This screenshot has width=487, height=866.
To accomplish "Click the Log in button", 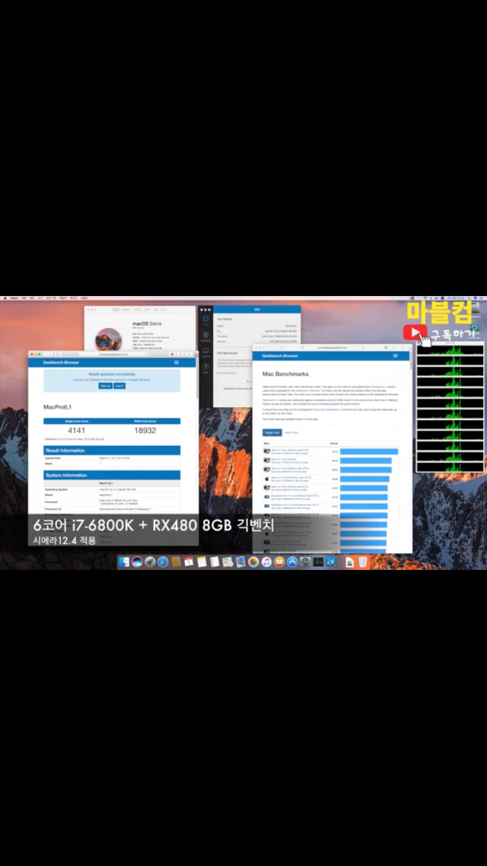I will click(x=119, y=386).
